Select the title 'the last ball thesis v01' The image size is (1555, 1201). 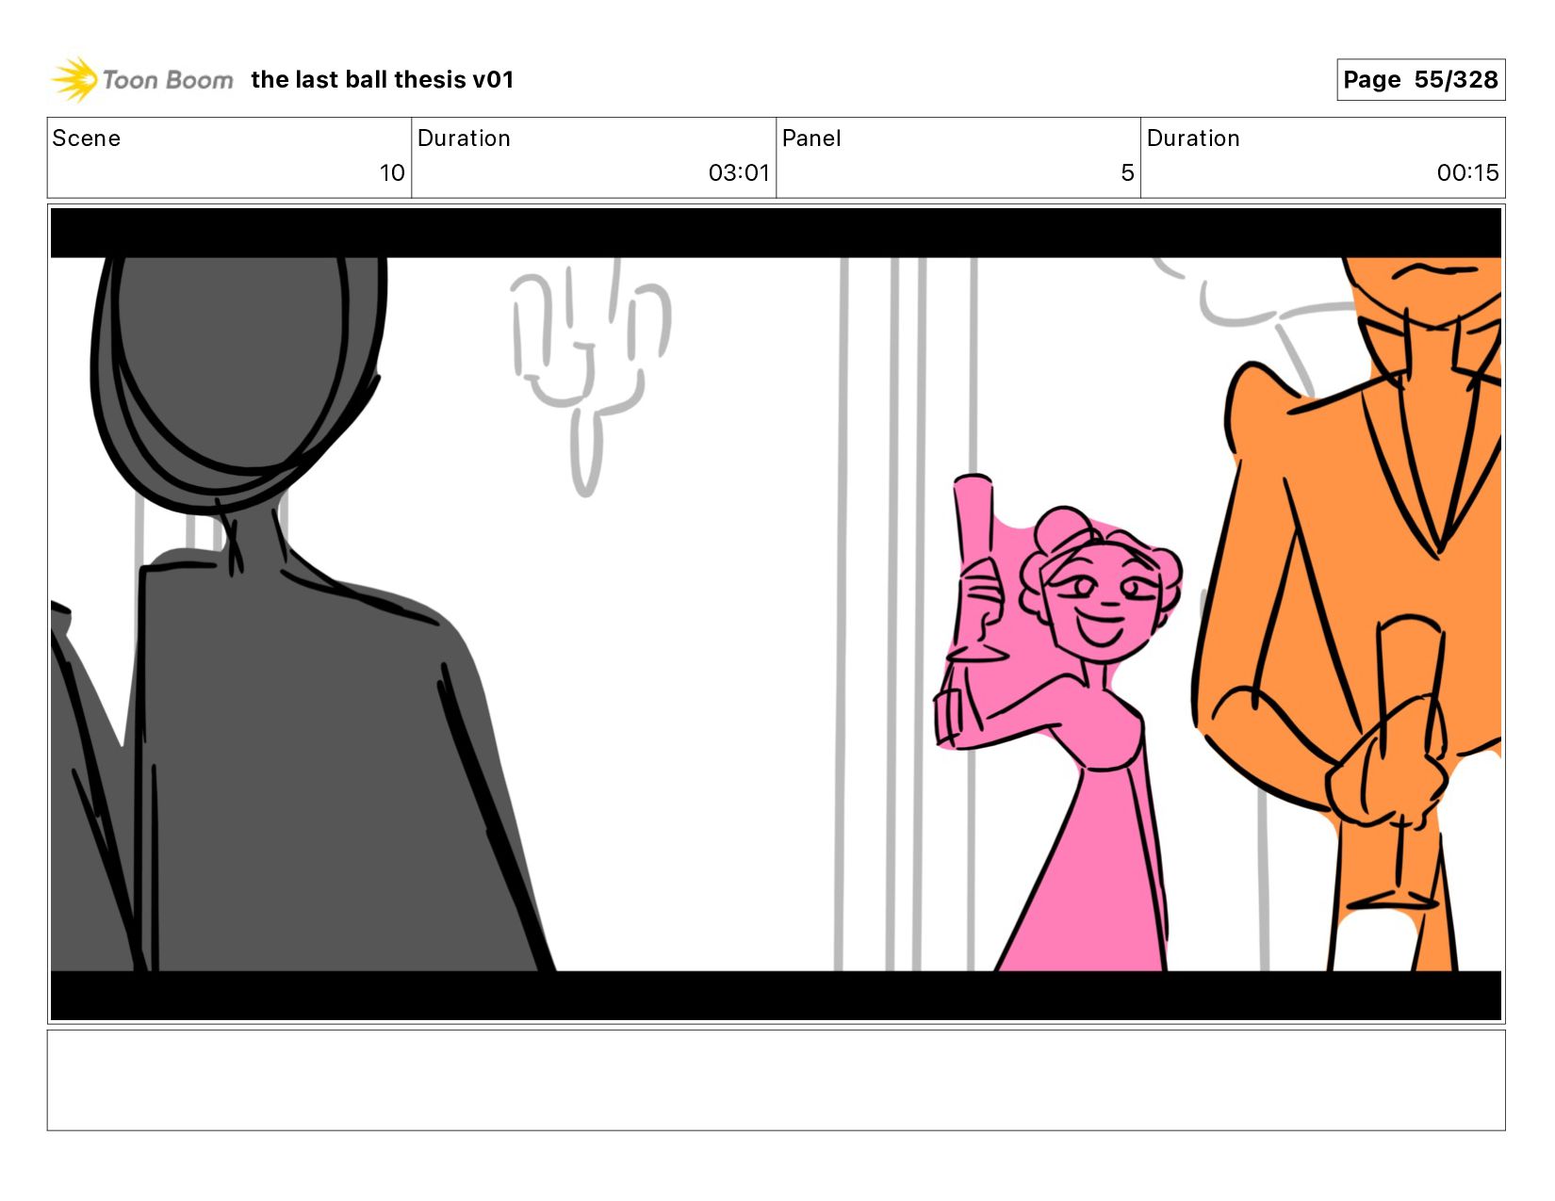pyautogui.click(x=383, y=79)
